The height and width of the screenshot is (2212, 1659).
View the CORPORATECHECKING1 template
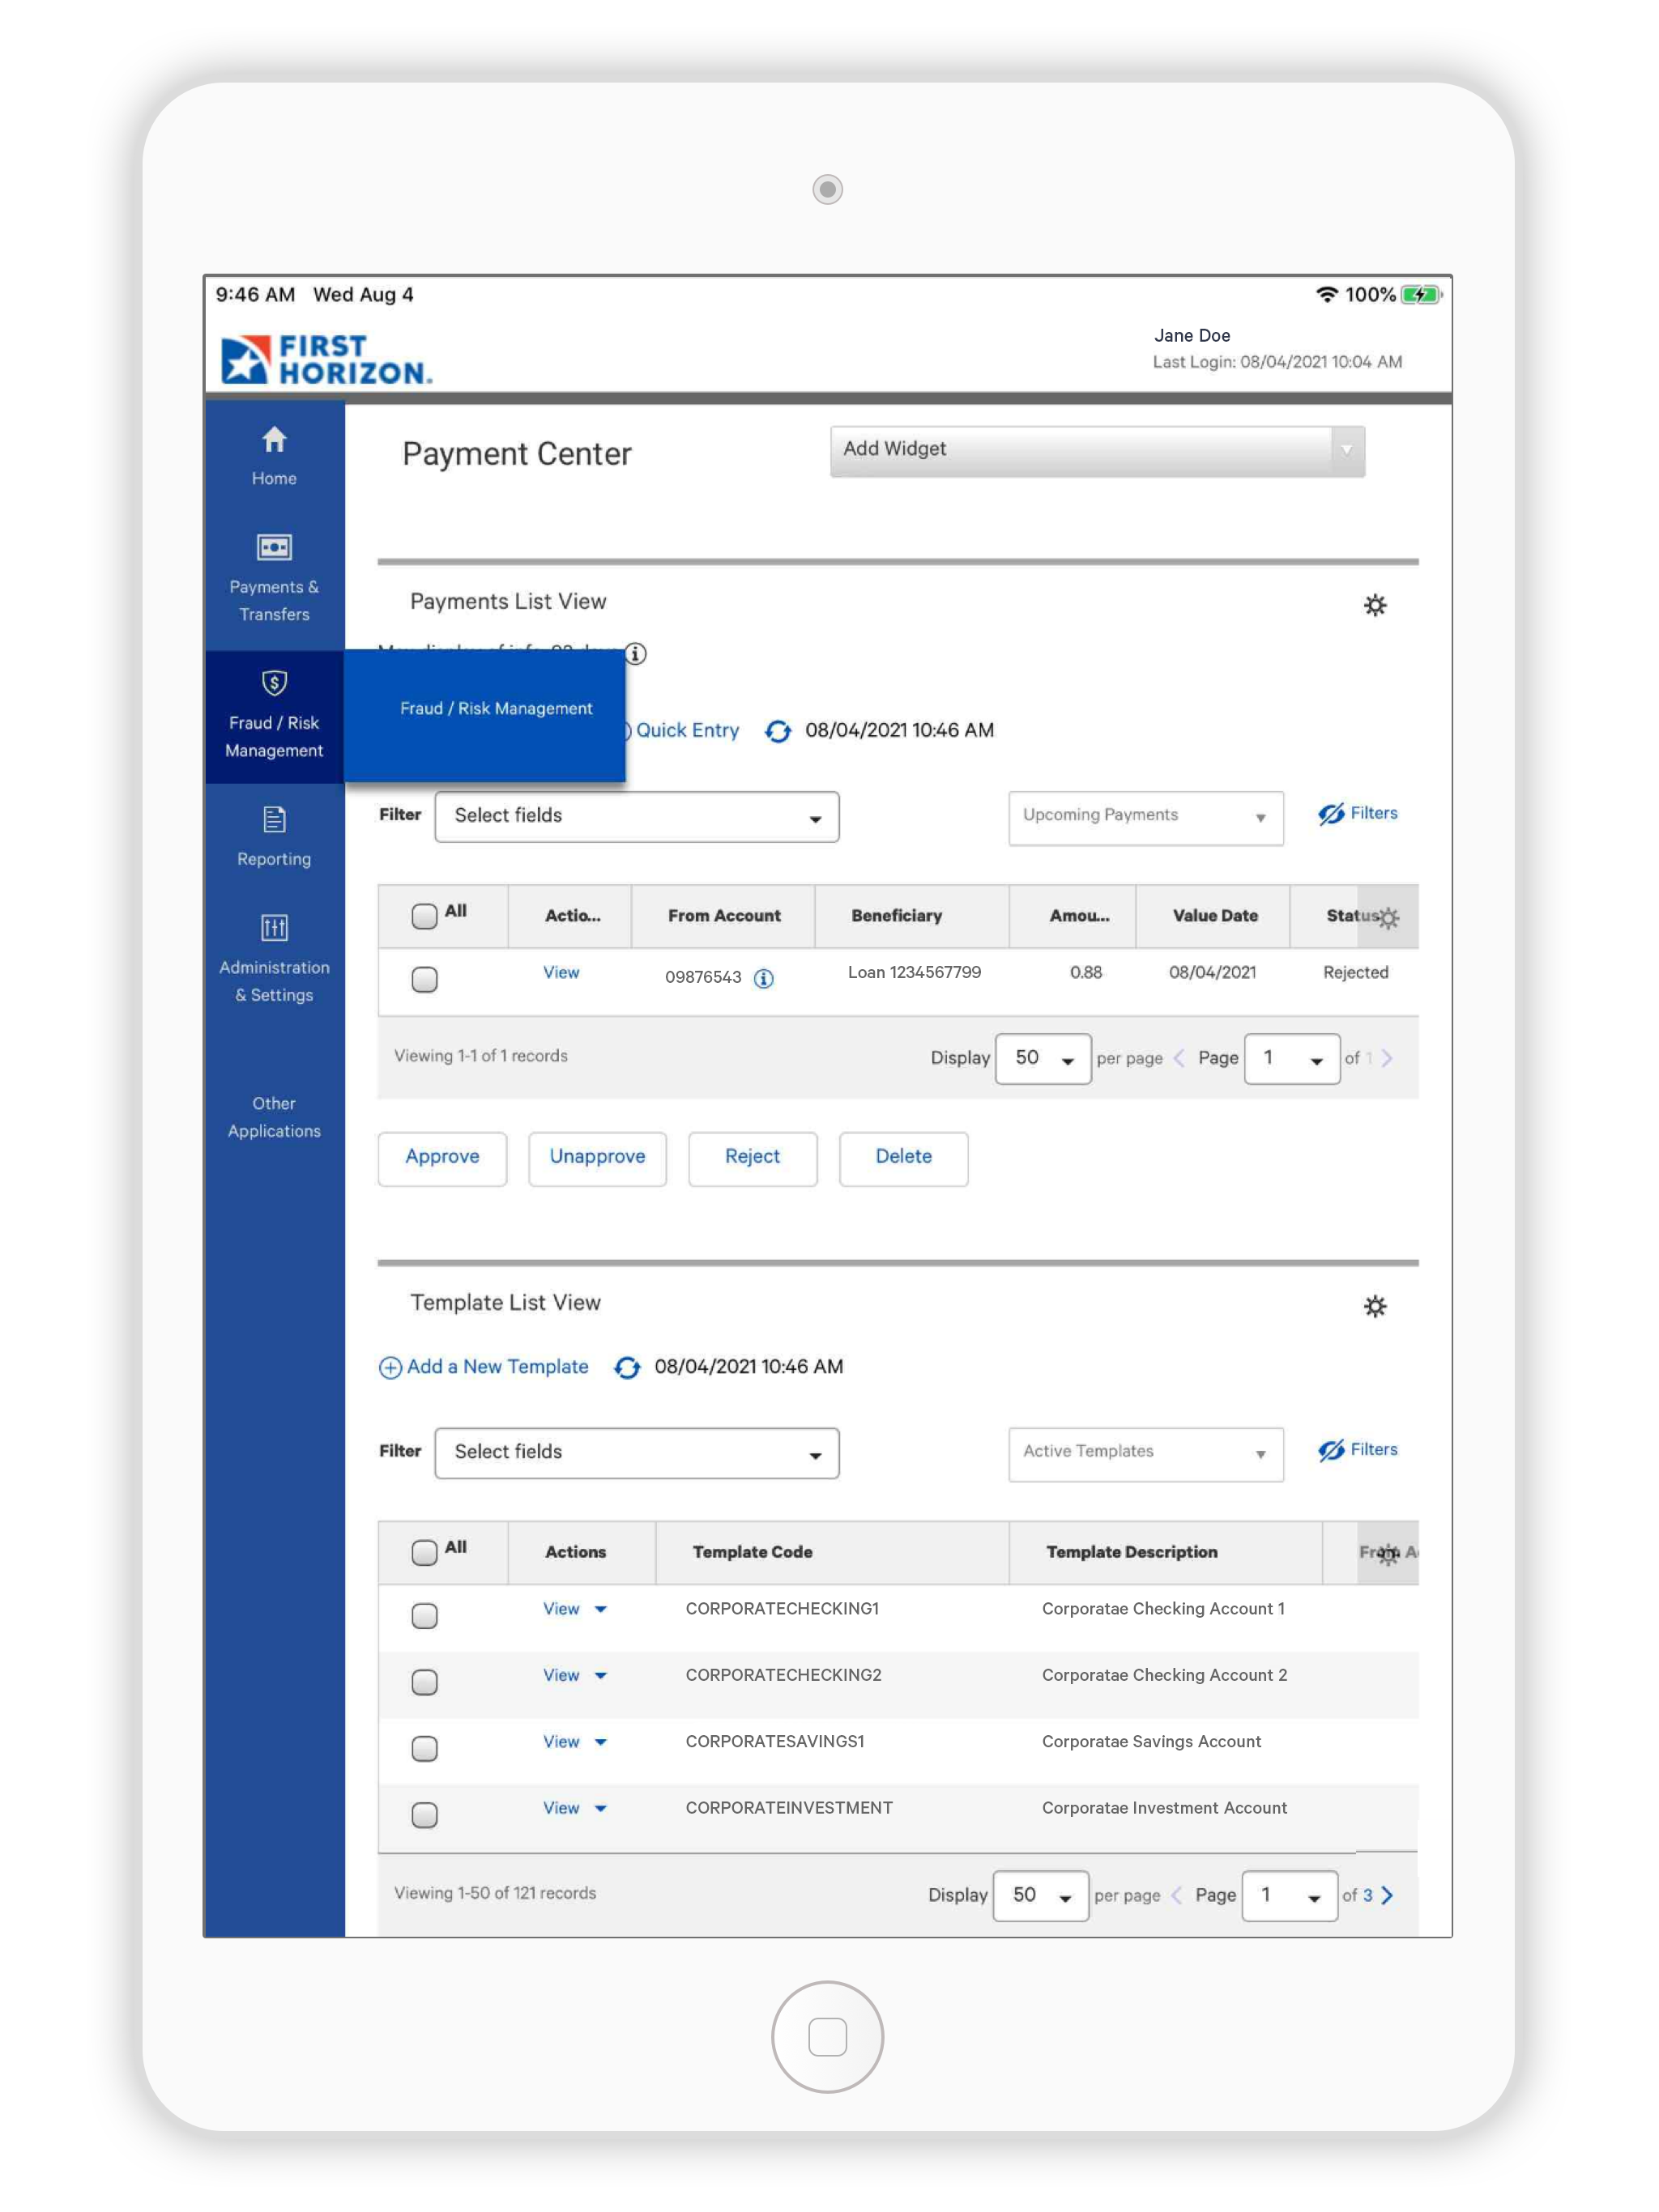561,1608
